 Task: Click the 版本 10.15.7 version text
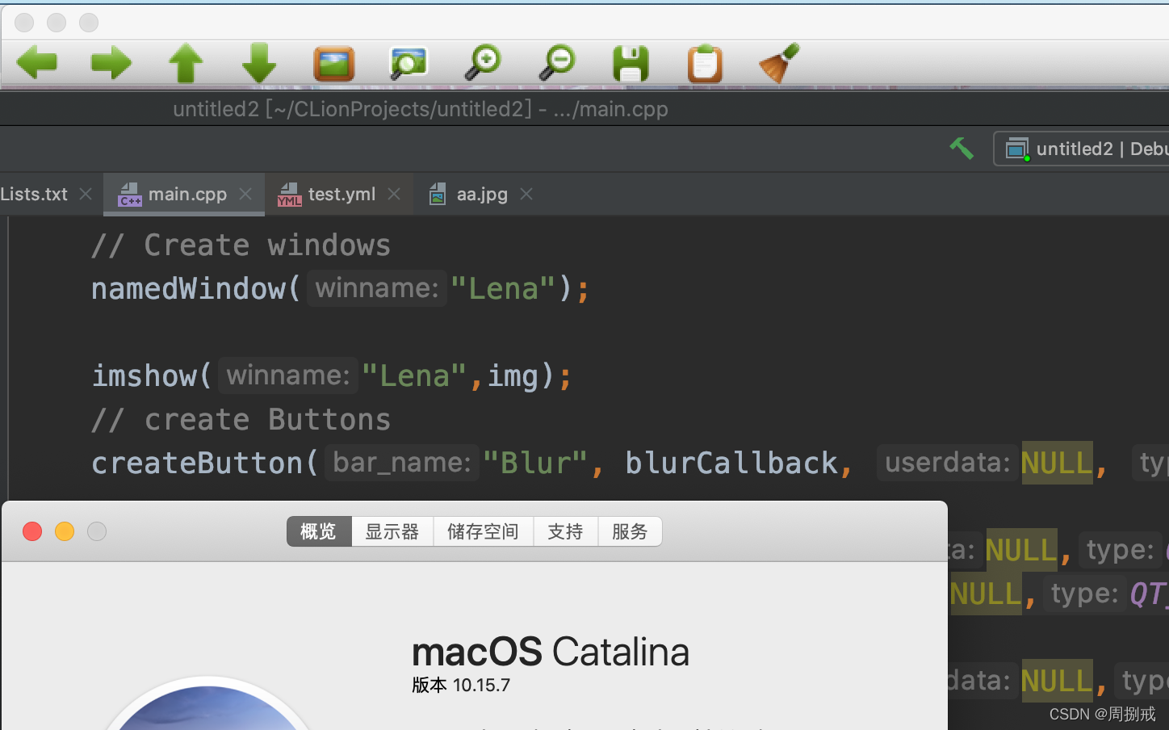461,685
